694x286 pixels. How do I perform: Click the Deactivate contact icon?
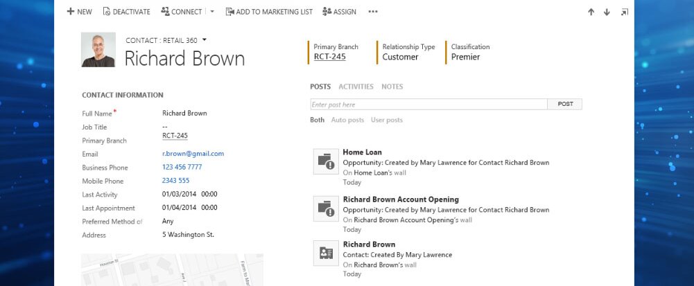pos(106,12)
